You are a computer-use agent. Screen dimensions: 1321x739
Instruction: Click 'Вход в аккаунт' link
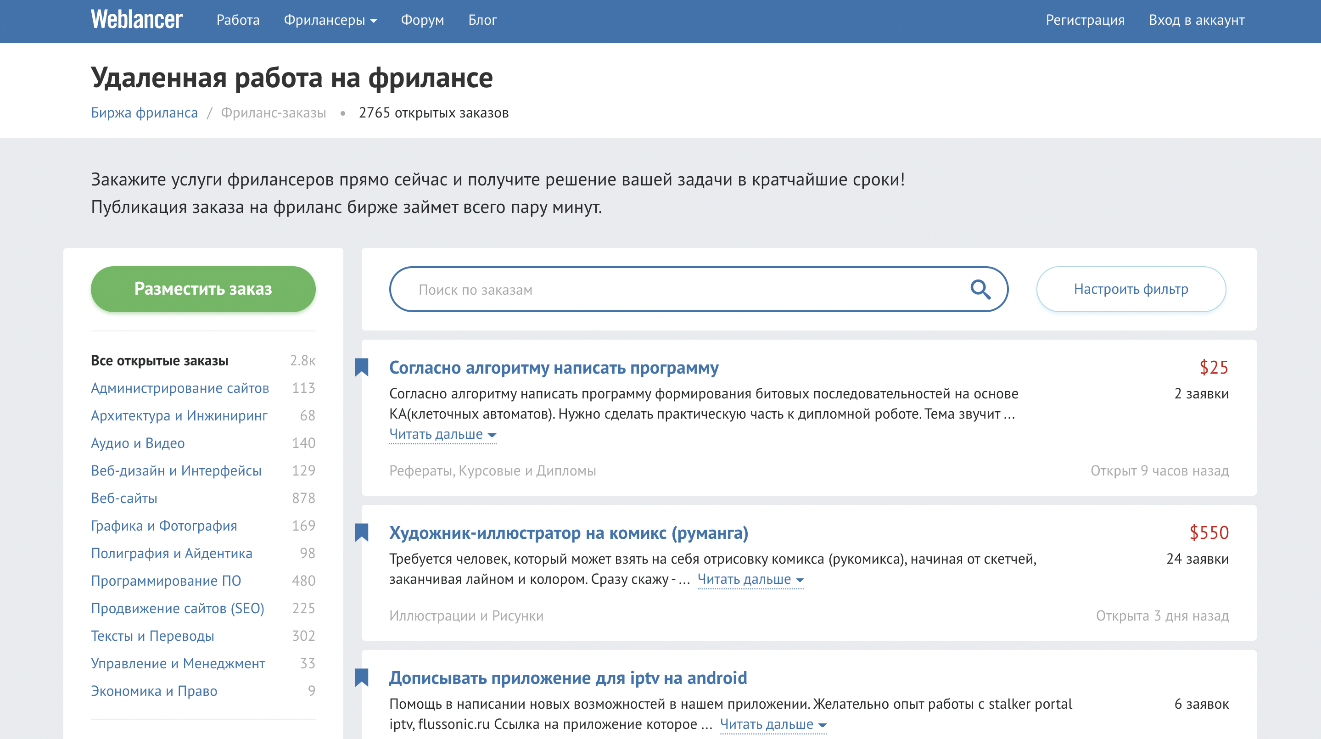coord(1197,20)
